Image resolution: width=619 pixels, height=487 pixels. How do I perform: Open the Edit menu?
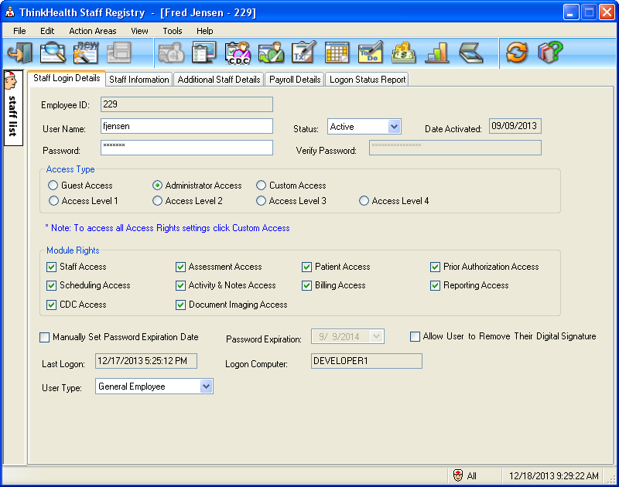tap(47, 31)
